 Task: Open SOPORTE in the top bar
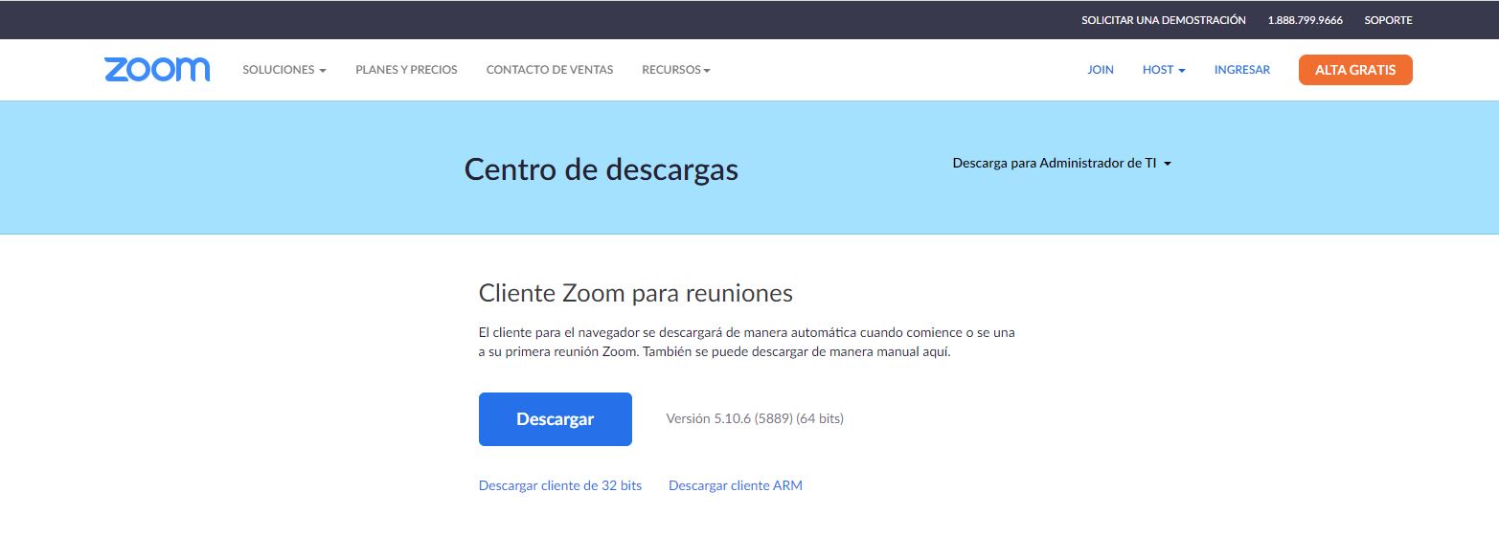point(1388,20)
